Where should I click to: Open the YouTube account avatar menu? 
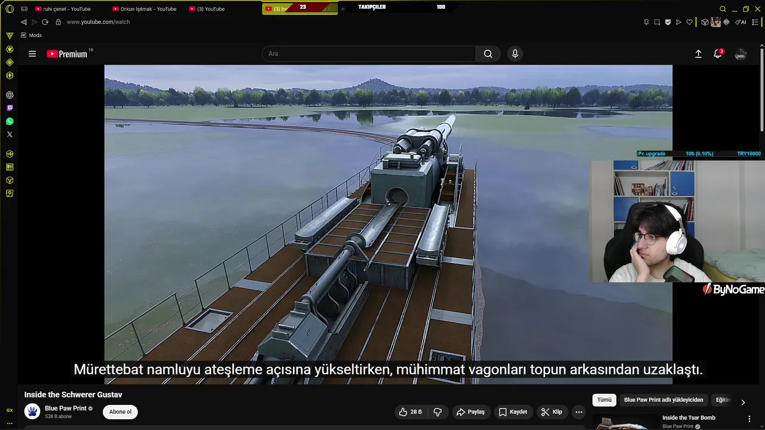point(740,54)
